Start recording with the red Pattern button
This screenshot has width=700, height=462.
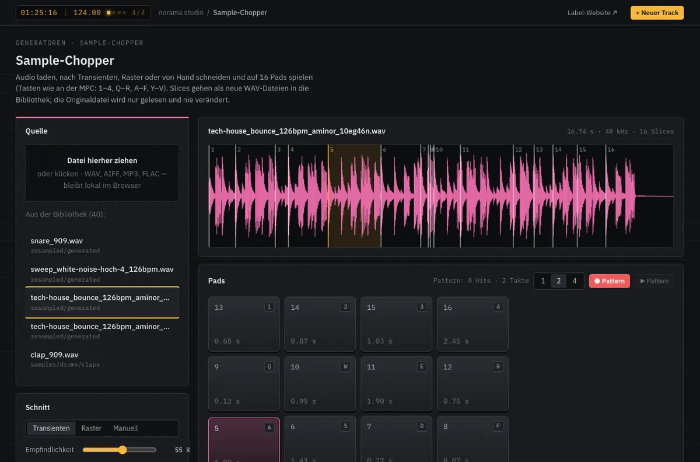[x=610, y=281]
